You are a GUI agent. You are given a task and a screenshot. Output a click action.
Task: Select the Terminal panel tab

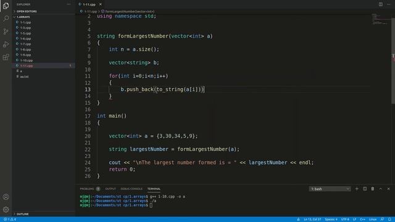154,189
